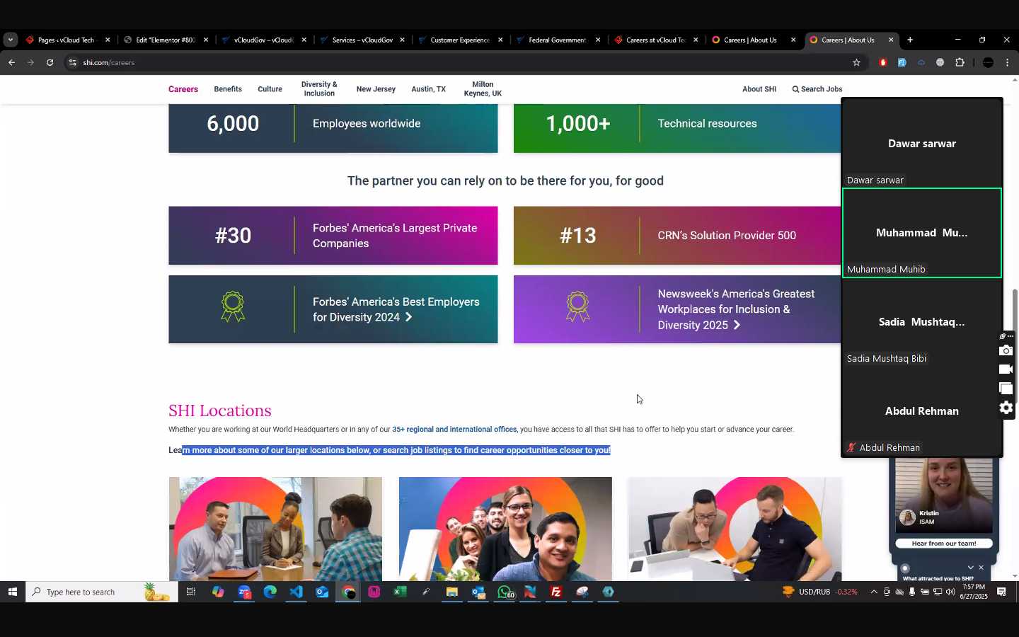1019x637 pixels.
Task: Click the globe extension icon
Action: [940, 62]
